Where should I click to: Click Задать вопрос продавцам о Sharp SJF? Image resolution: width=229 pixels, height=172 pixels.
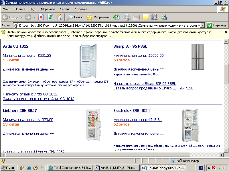click(153, 88)
